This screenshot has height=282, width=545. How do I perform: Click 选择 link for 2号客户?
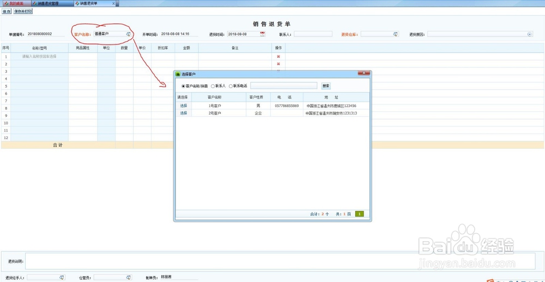tap(184, 113)
